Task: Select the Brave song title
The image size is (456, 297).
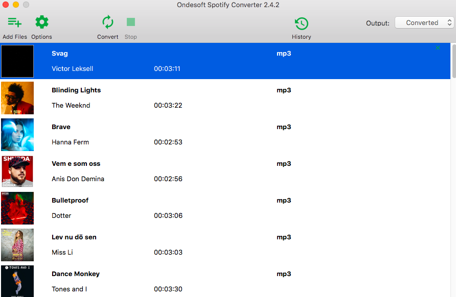Action: (61, 127)
